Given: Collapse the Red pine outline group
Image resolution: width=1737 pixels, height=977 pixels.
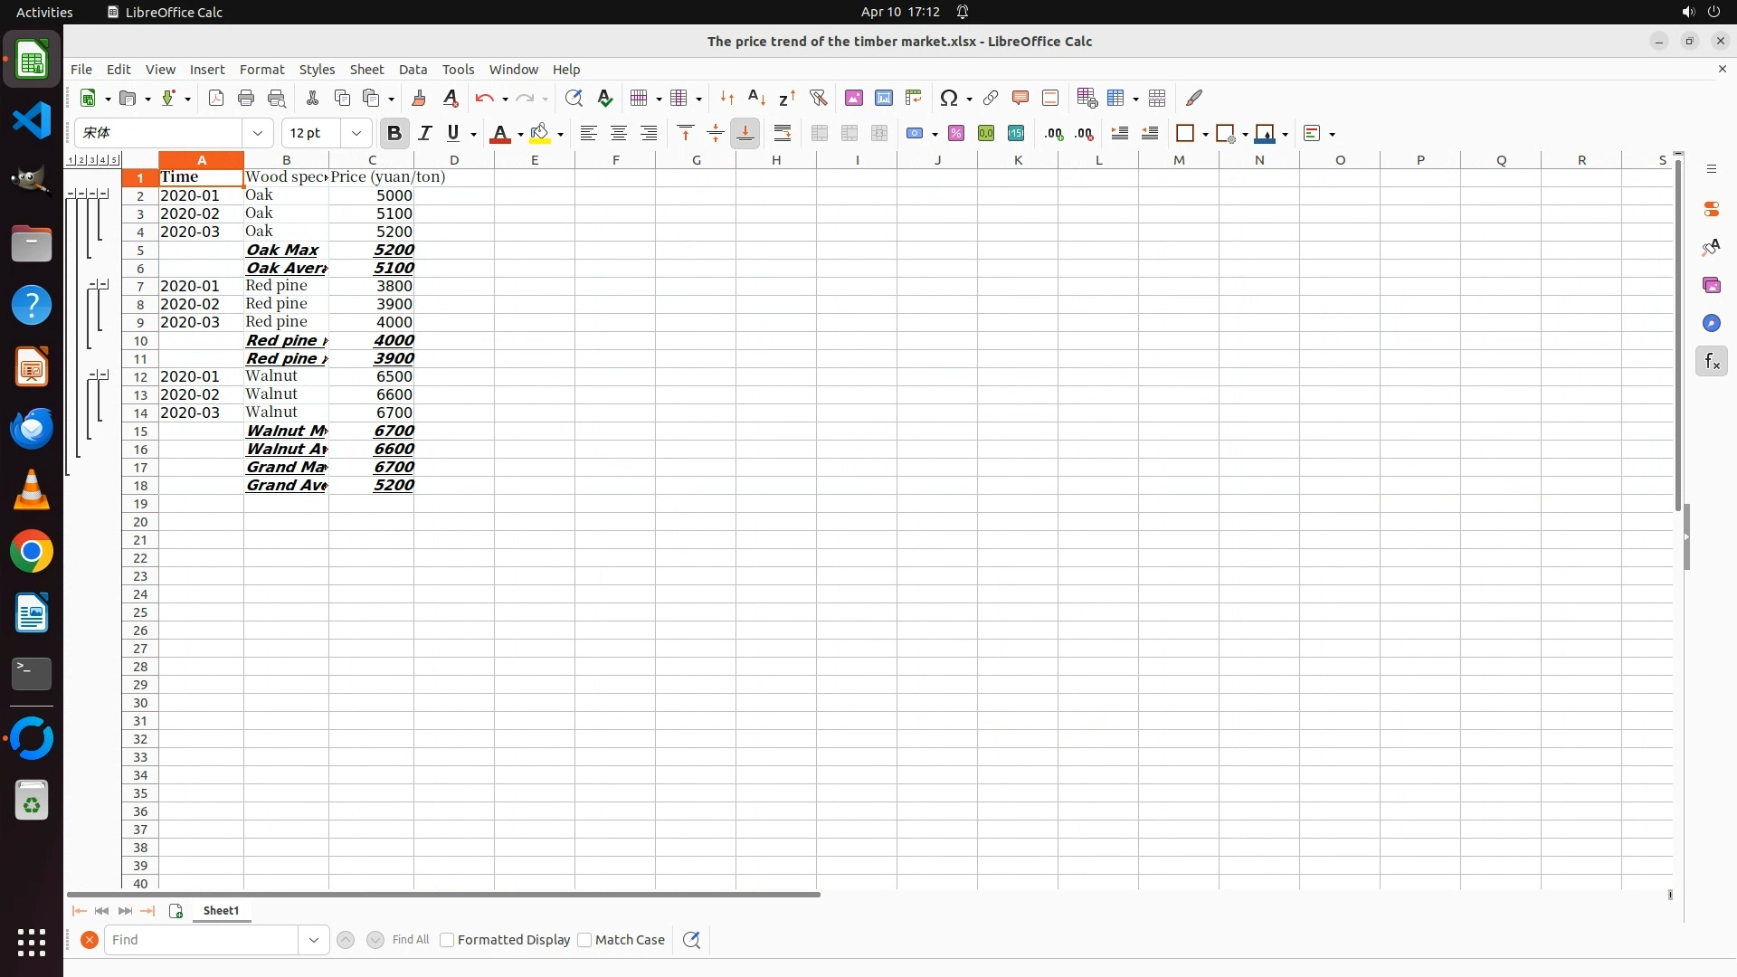Looking at the screenshot, I should (x=93, y=285).
